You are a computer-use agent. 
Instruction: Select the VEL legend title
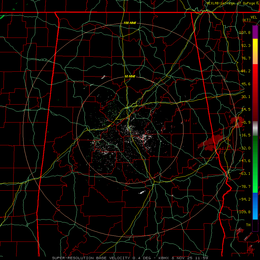click(254, 17)
